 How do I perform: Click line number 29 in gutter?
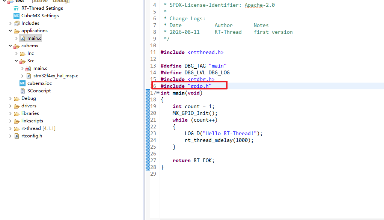coord(153,174)
